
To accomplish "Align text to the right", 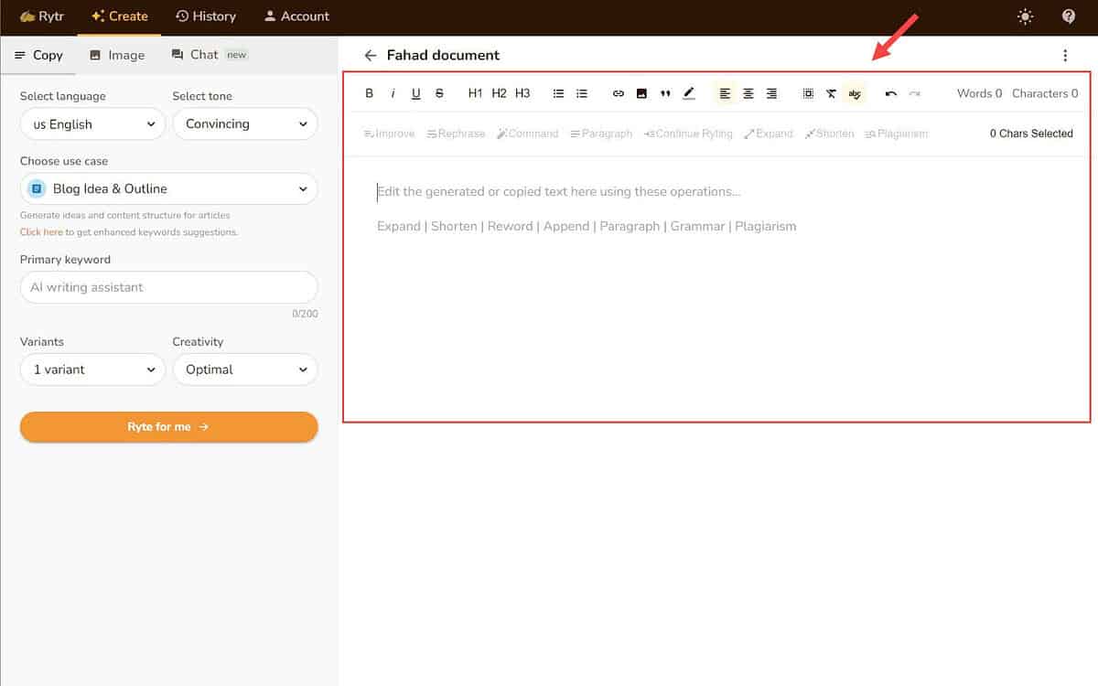I will 772,93.
